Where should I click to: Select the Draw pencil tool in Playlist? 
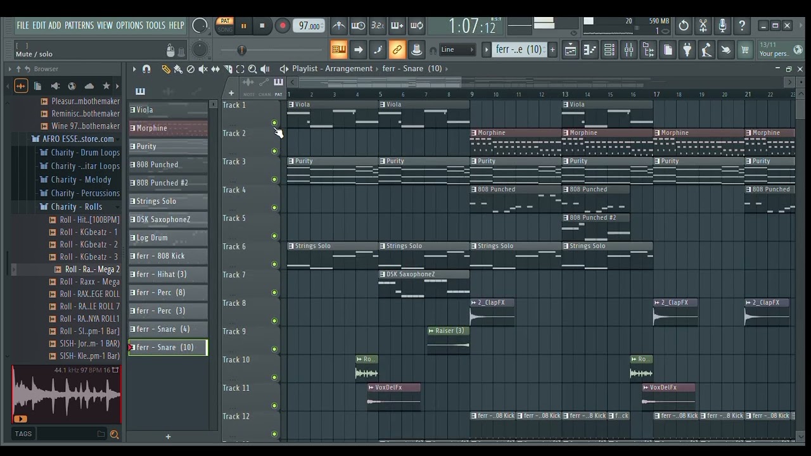click(165, 69)
